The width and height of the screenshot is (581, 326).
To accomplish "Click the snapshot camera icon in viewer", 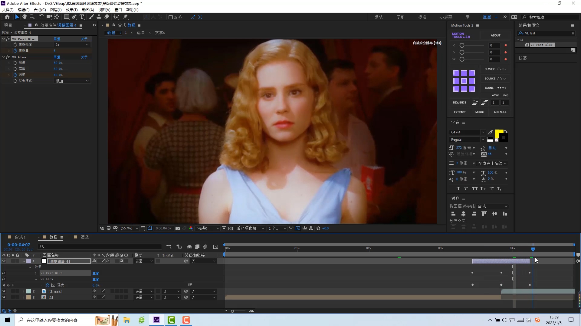I will (178, 229).
